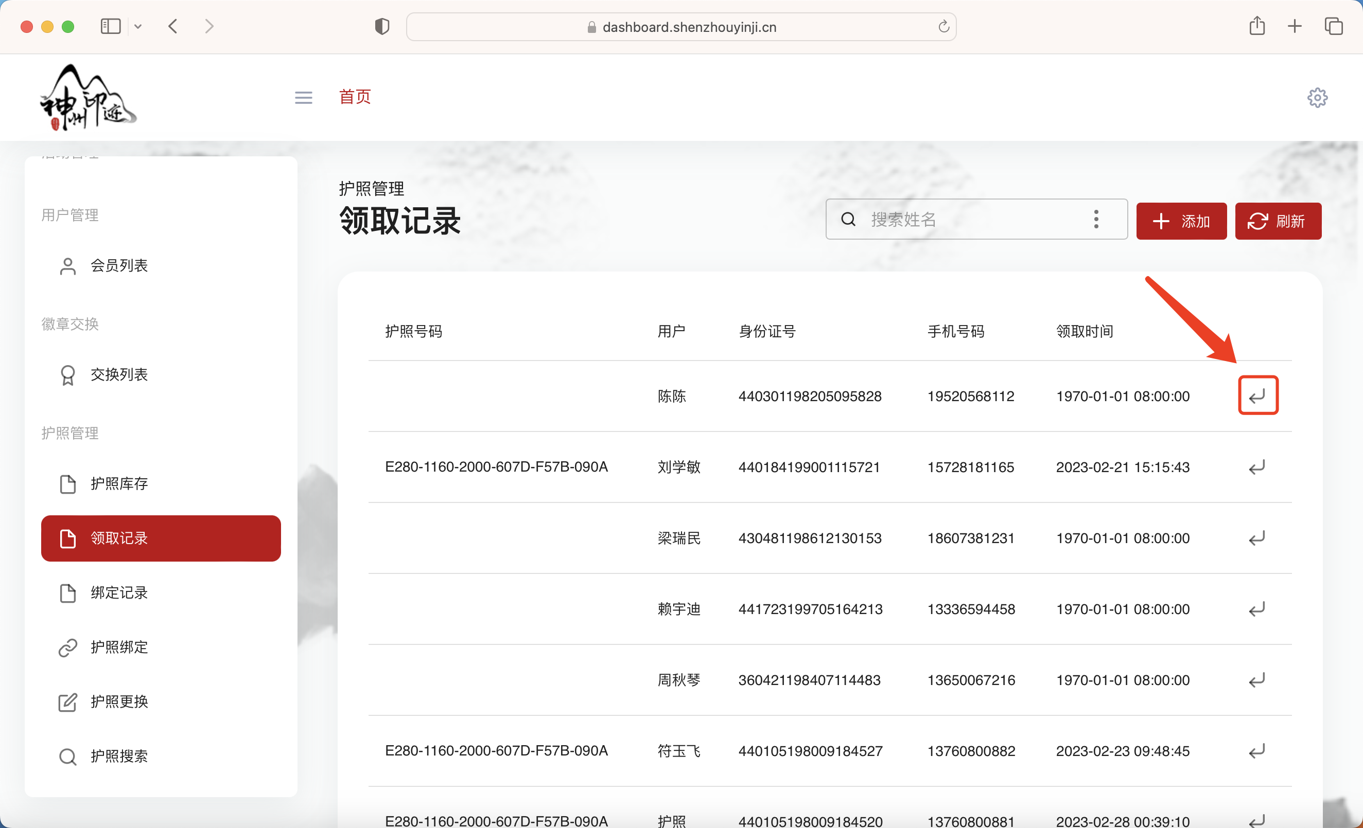1363x828 pixels.
Task: Toggle the hamburger menu beside 首页
Action: (x=303, y=97)
